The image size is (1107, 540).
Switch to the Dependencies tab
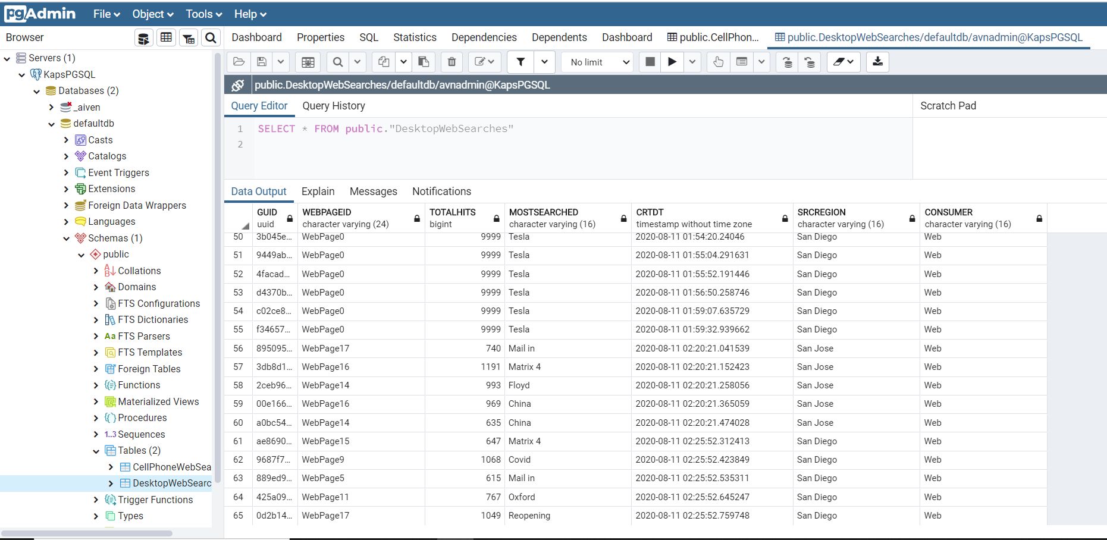pos(484,37)
